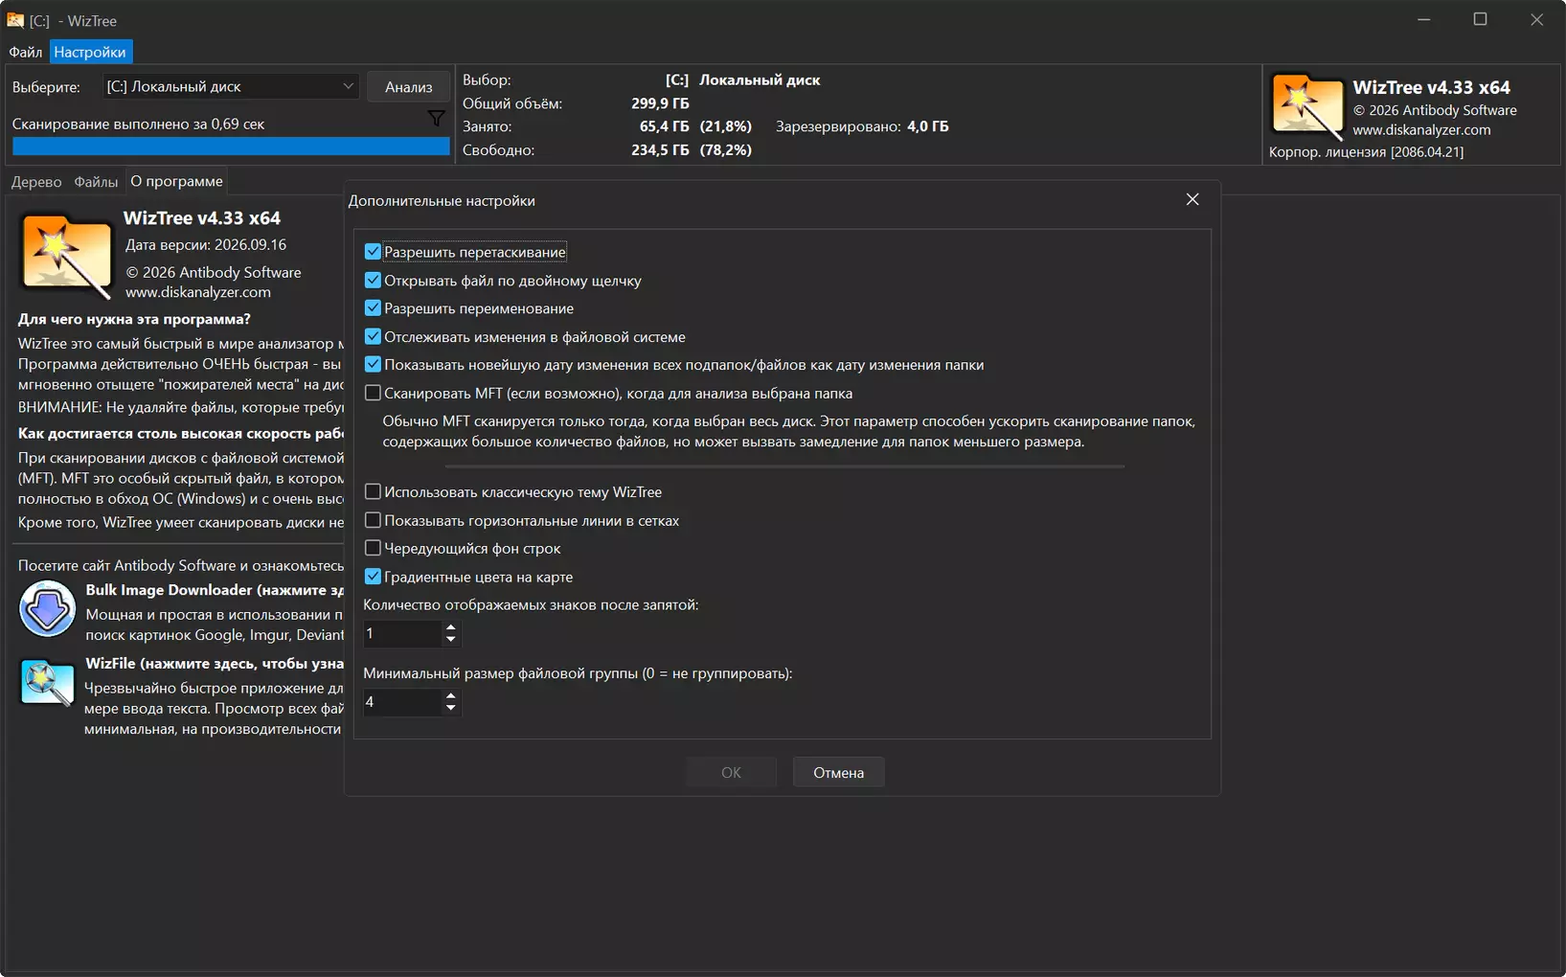
Task: Select the О программе tab
Action: coord(177,181)
